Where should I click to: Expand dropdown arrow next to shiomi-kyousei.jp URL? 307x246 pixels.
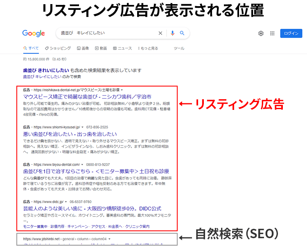82,128
